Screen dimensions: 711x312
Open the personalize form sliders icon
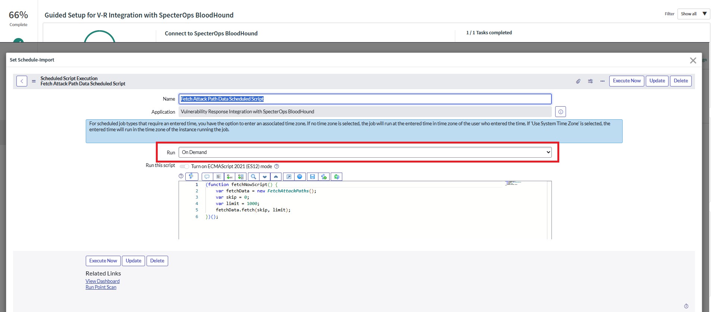click(x=590, y=81)
